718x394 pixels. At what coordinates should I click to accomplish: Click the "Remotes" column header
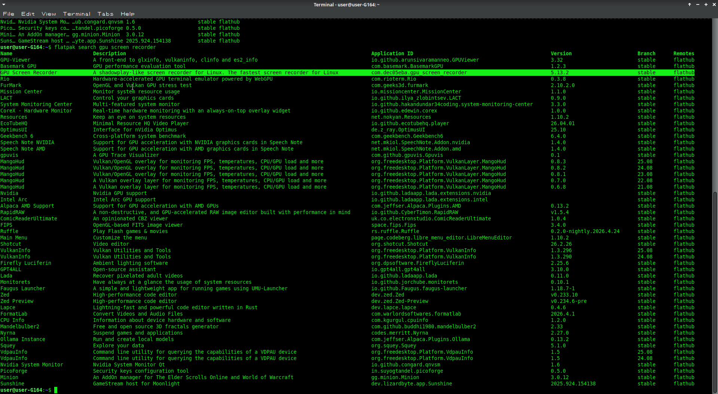(x=684, y=54)
